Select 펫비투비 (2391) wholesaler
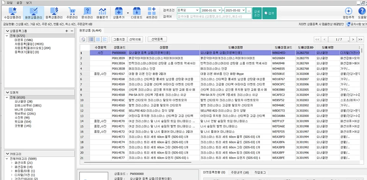Screen dimensions: 367x180 coord(25,114)
